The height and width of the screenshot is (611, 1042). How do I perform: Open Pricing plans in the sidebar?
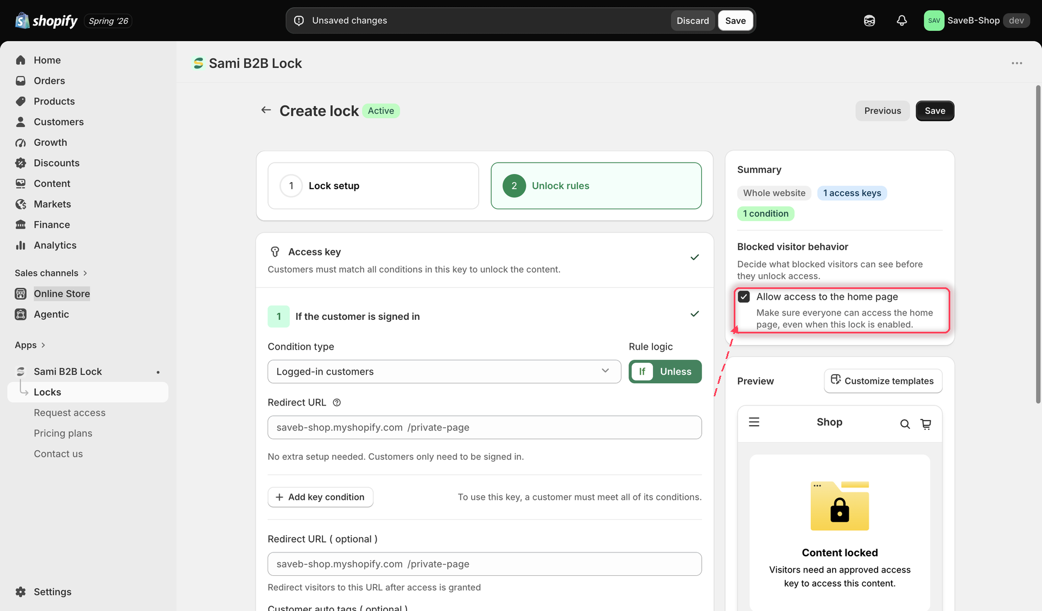pos(63,433)
